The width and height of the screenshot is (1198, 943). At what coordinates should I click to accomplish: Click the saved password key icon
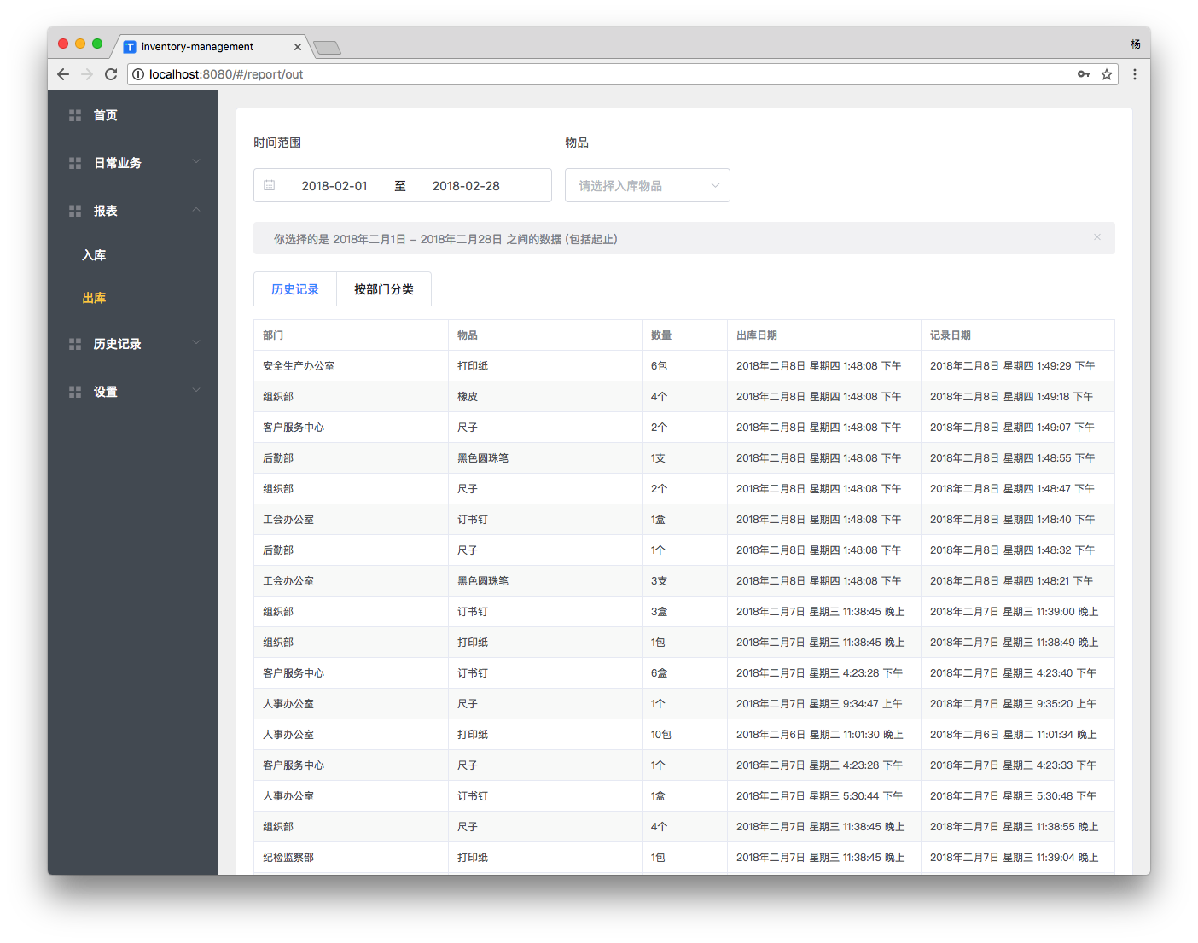1084,74
